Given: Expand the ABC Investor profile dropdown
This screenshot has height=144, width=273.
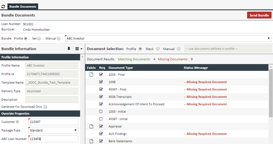Looking at the screenshot, I should tap(168, 38).
